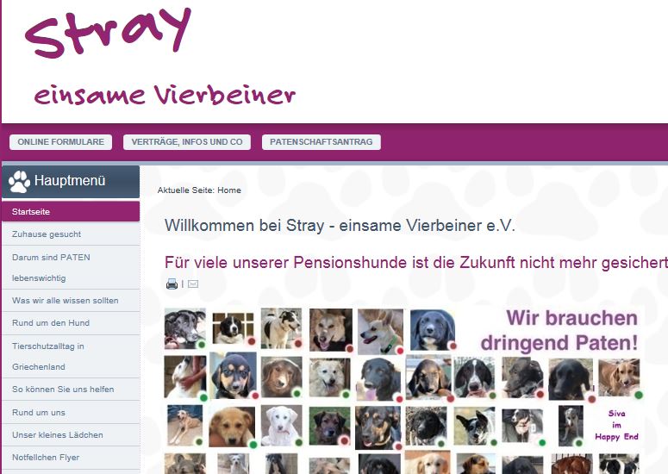Screen dimensions: 668x474
Task: Open the Rund um uns entry
Action: [x=71, y=412]
